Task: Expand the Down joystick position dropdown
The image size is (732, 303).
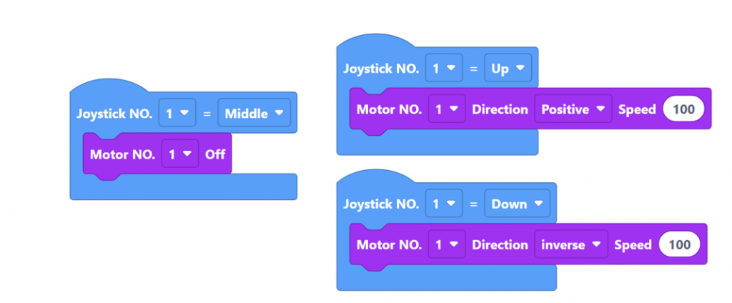Action: pyautogui.click(x=516, y=204)
